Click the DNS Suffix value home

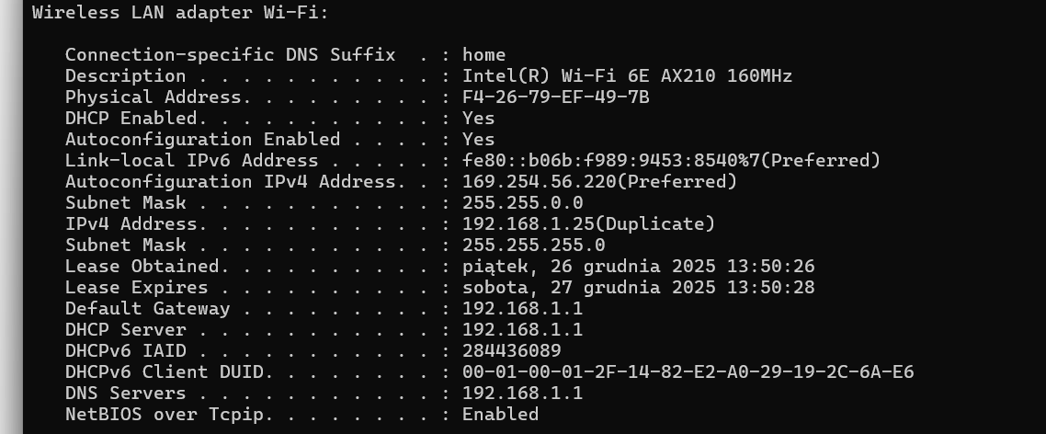coord(484,55)
